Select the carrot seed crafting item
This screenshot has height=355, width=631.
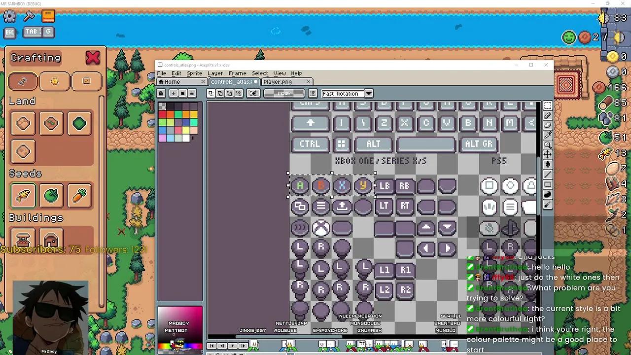(x=80, y=195)
